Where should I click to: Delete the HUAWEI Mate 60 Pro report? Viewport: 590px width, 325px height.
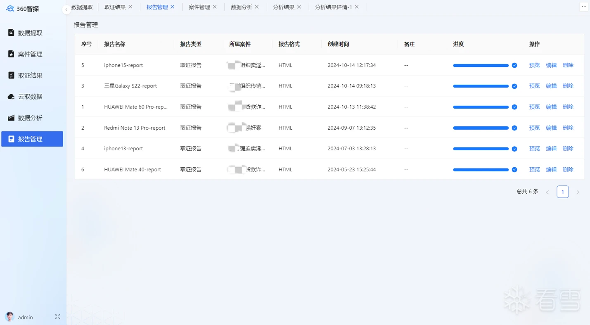[568, 107]
